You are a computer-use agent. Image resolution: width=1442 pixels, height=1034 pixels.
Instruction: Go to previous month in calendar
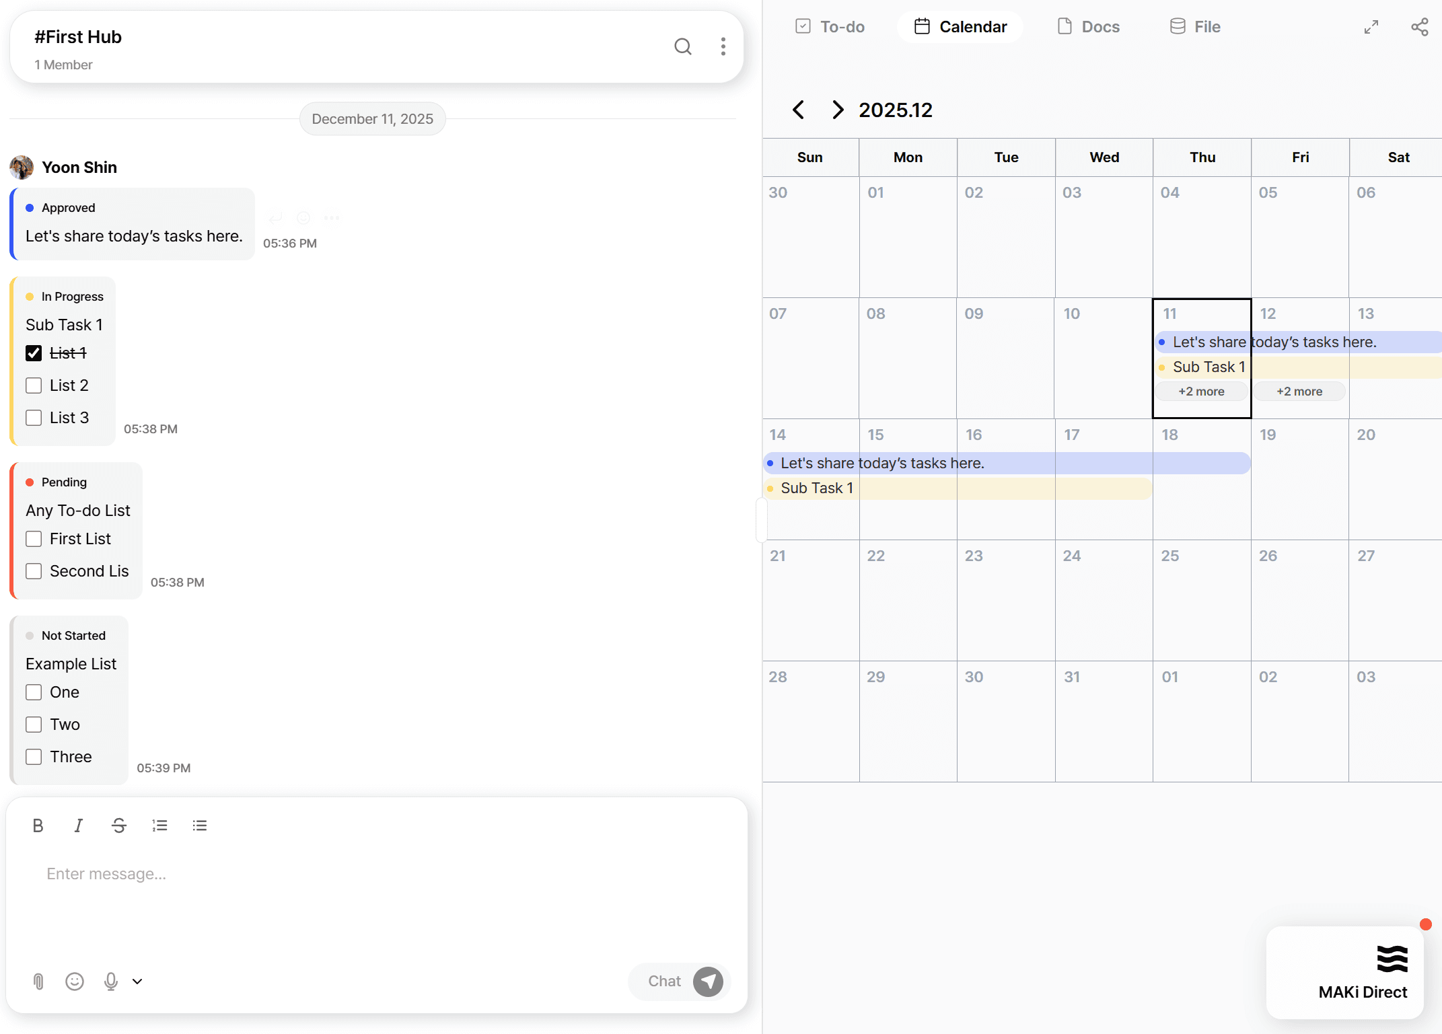tap(799, 110)
